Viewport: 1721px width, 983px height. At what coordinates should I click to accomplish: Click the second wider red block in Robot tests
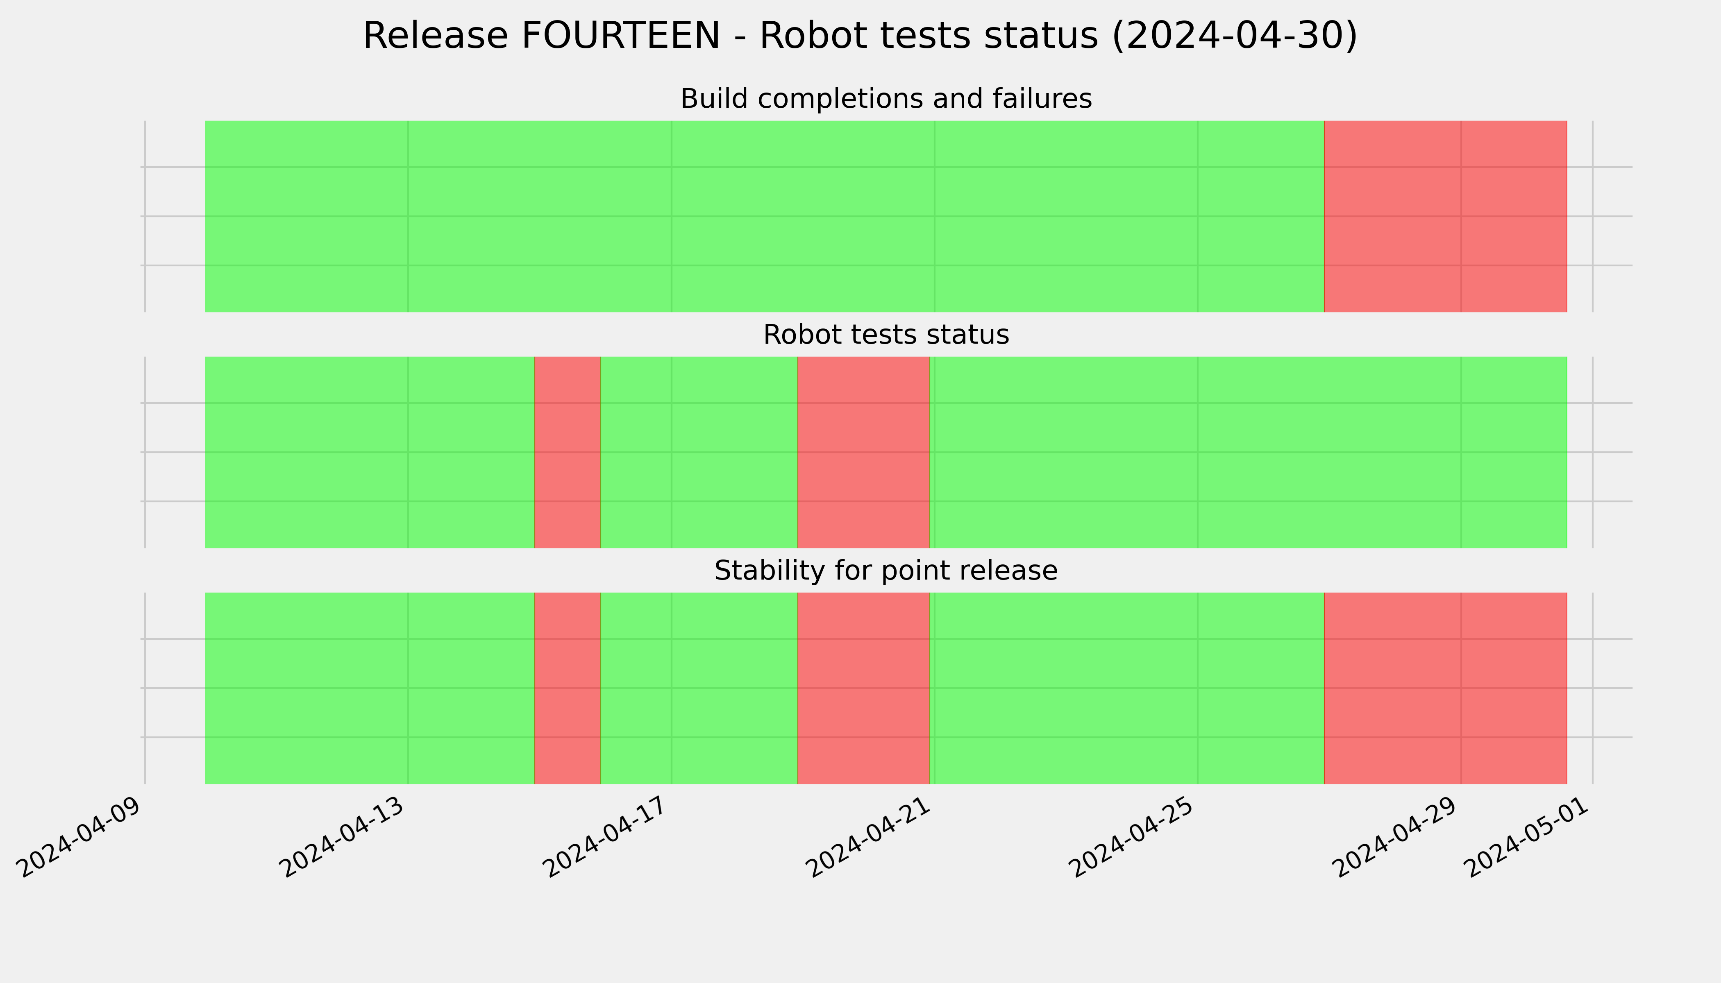(x=863, y=452)
